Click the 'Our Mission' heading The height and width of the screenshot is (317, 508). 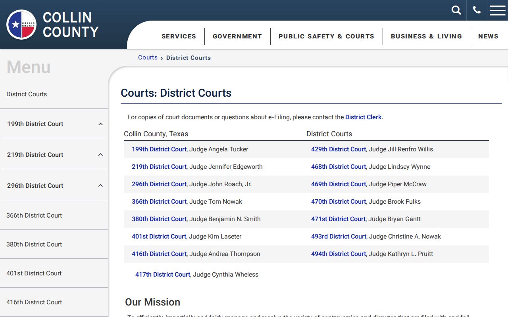point(152,302)
